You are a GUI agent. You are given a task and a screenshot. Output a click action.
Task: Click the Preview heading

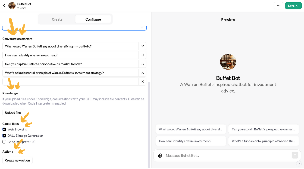pyautogui.click(x=228, y=20)
